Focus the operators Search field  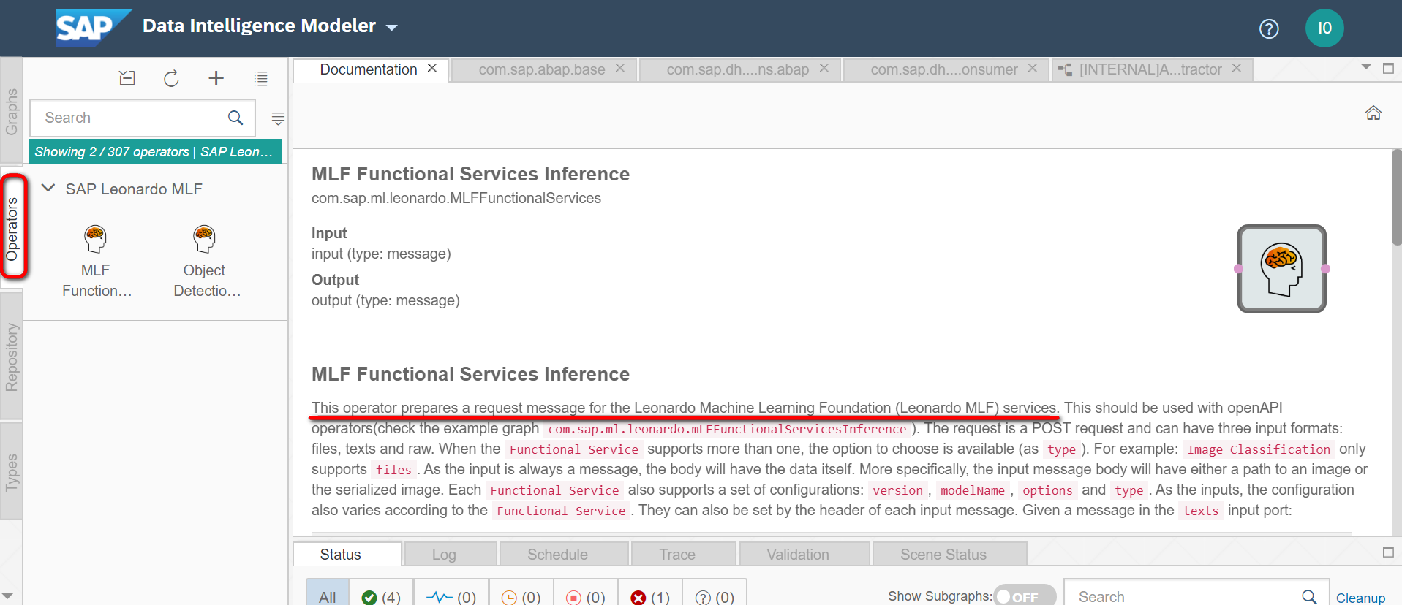coord(143,118)
